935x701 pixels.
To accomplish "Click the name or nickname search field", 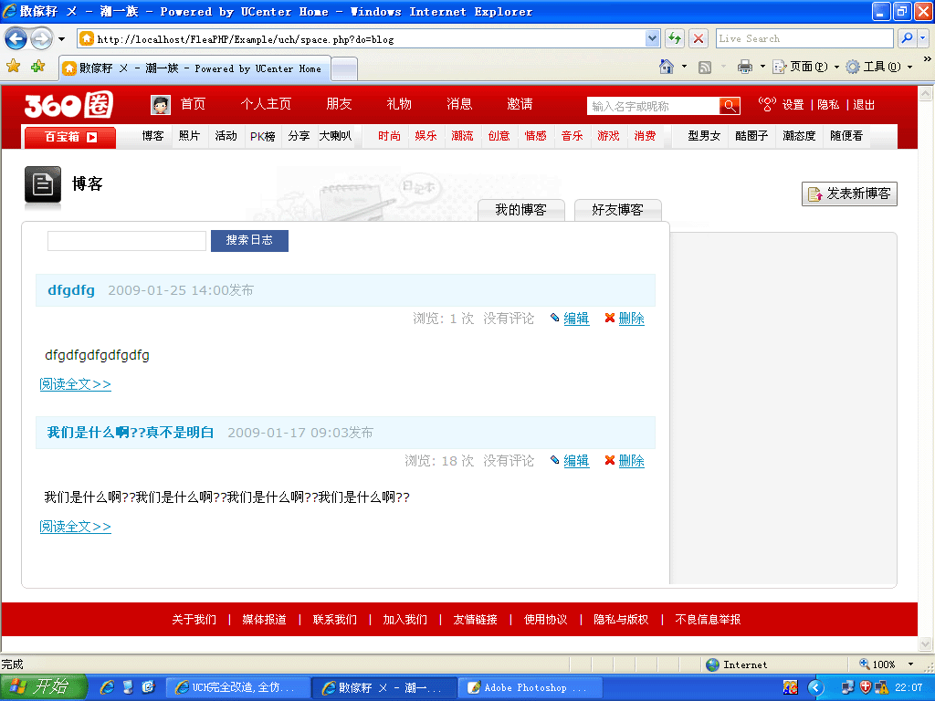I will (653, 106).
